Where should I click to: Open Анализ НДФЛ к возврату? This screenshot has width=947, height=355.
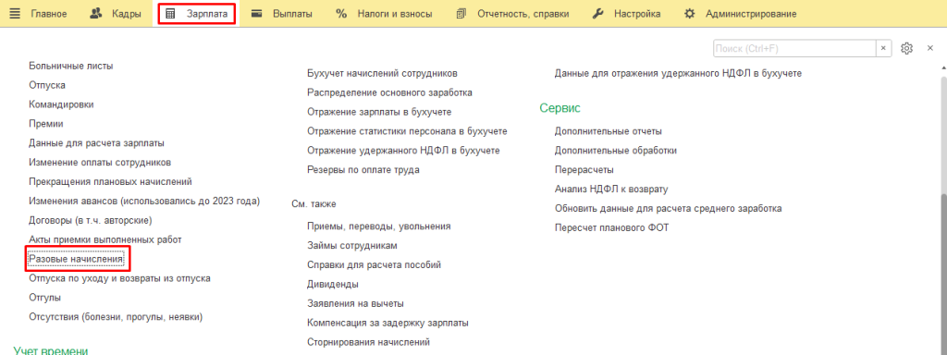pyautogui.click(x=611, y=189)
